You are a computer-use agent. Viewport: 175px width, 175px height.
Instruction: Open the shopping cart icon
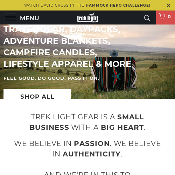(162, 16)
